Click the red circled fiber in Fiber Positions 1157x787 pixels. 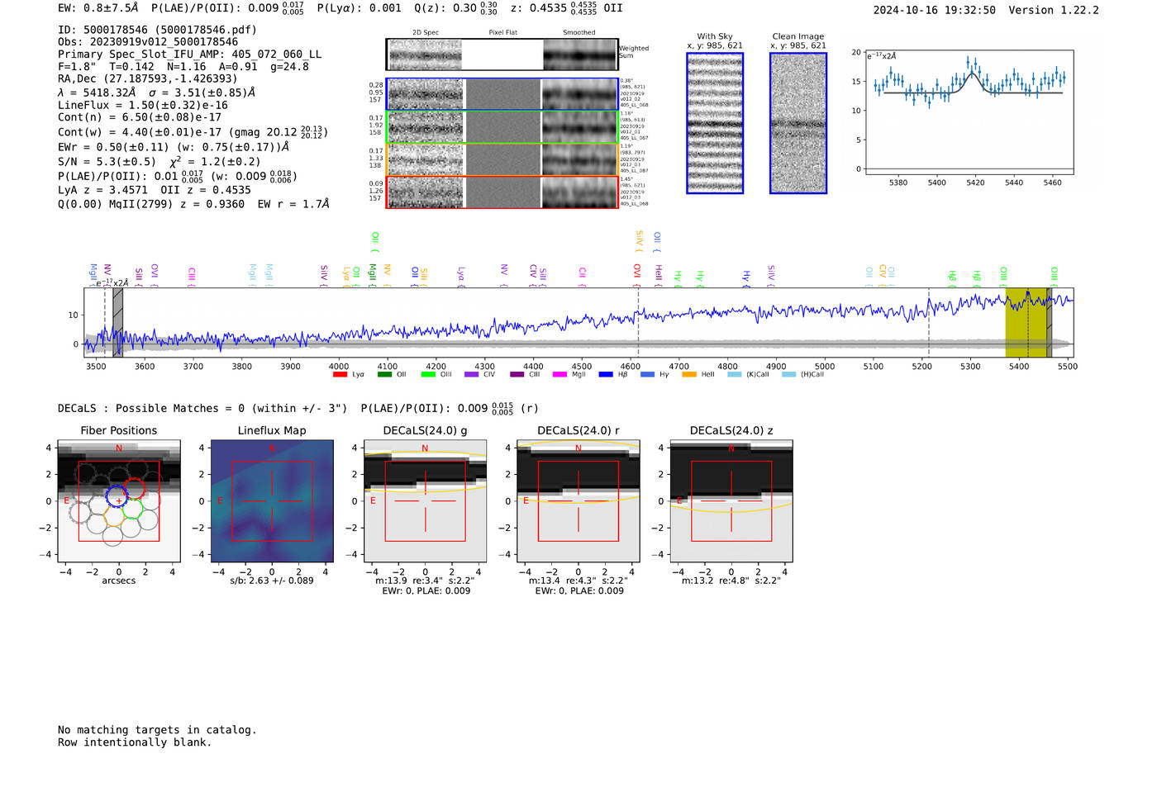(134, 489)
